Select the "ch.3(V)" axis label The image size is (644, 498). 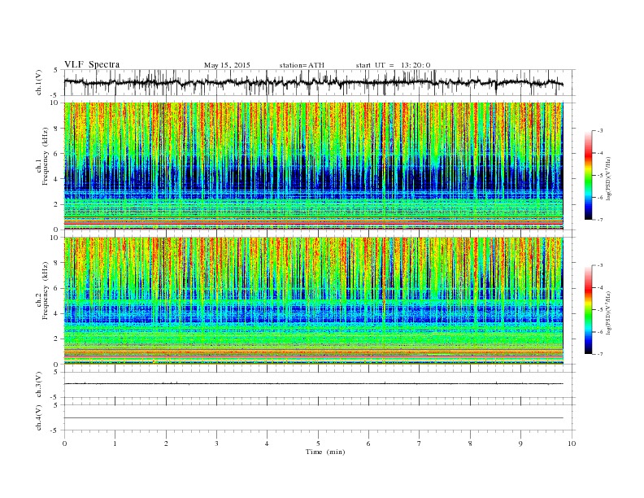pyautogui.click(x=39, y=385)
